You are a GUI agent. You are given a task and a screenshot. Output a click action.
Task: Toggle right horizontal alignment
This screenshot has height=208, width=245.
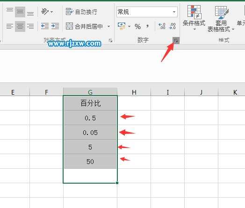(30, 26)
